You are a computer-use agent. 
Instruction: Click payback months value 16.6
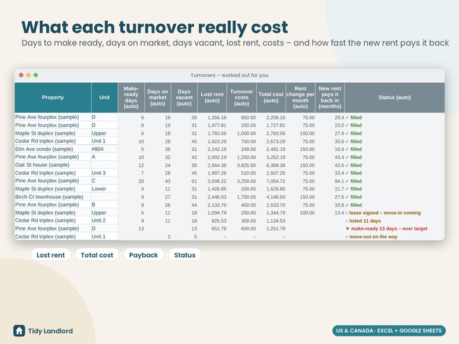[339, 149]
